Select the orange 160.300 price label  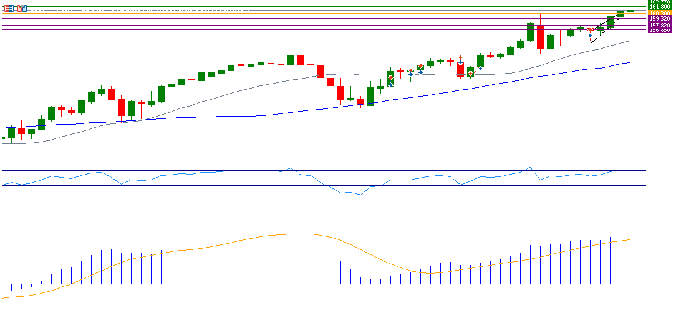(x=659, y=13)
